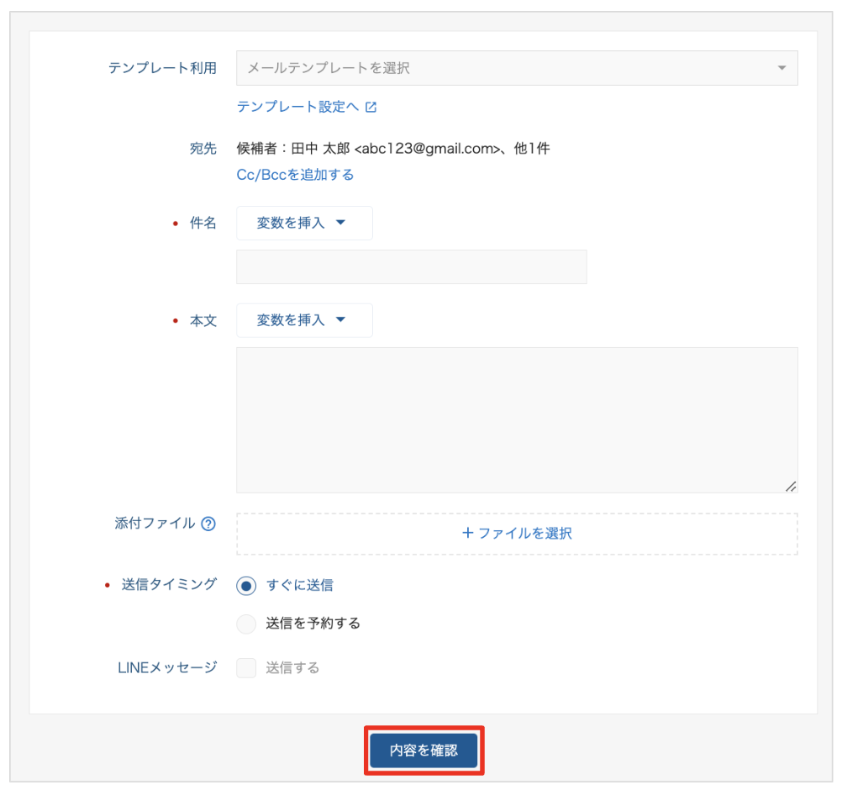Click the resize handle of 本文 textarea
The height and width of the screenshot is (790, 842).
pyautogui.click(x=790, y=486)
